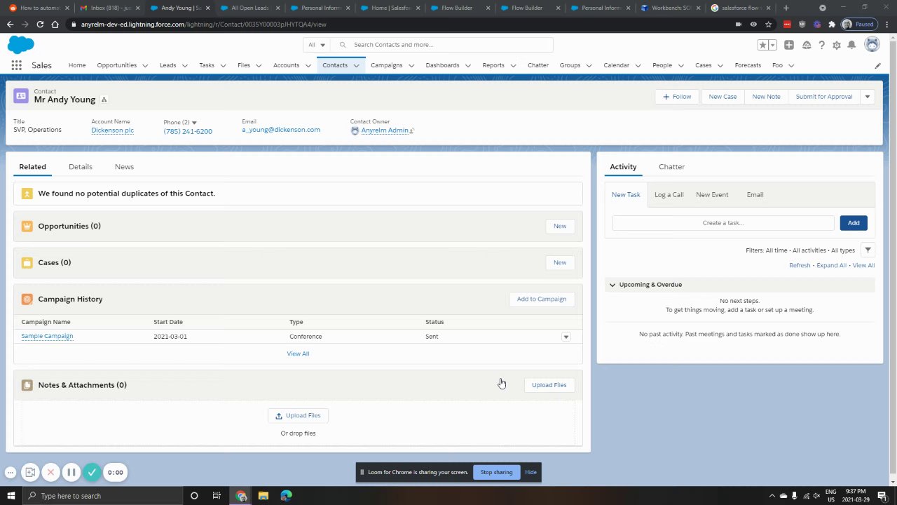897x505 pixels.
Task: Open Windows Task View
Action: point(217,496)
